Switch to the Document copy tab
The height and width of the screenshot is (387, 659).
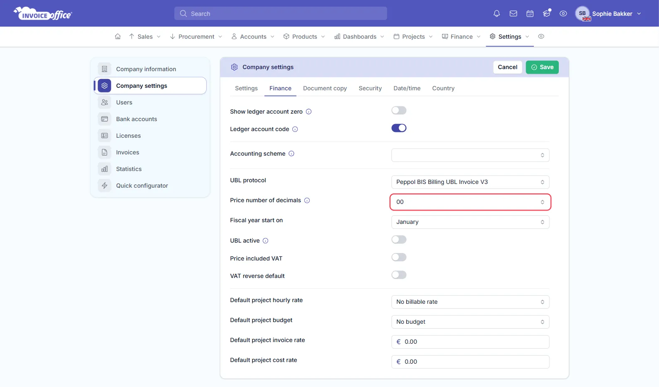pos(325,88)
